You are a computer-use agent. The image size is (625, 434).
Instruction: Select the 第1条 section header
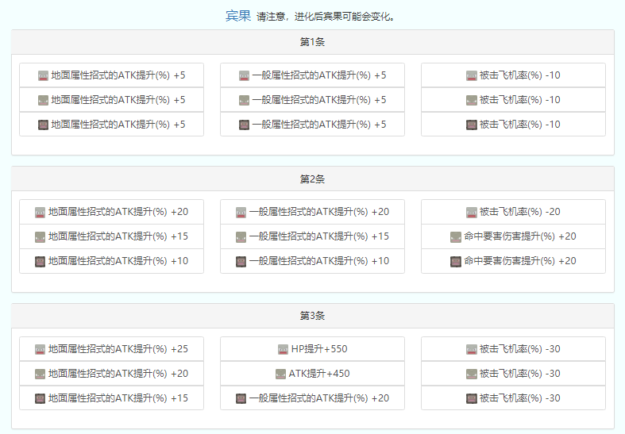click(312, 42)
